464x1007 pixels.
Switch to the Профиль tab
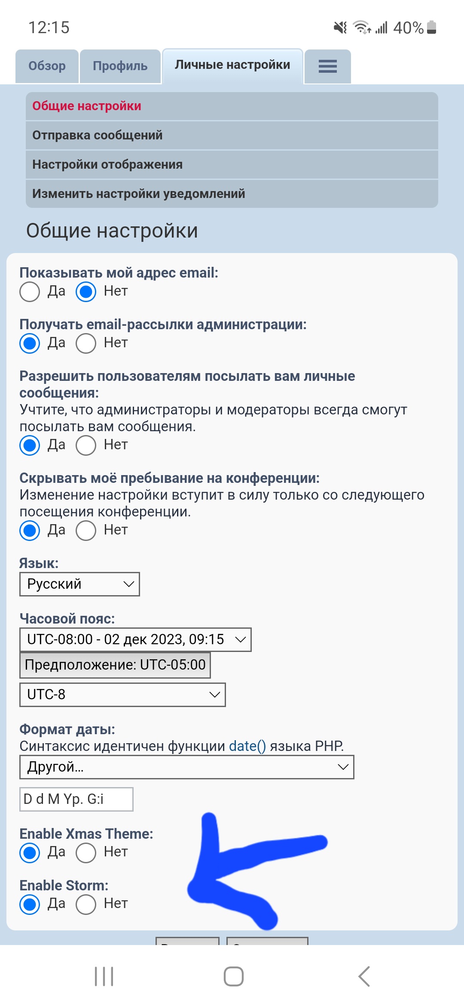[x=120, y=66]
